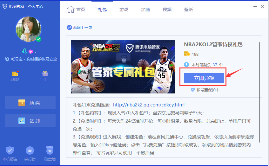Click the notepad icon on 签到
This screenshot has height=166, width=269.
22,121
